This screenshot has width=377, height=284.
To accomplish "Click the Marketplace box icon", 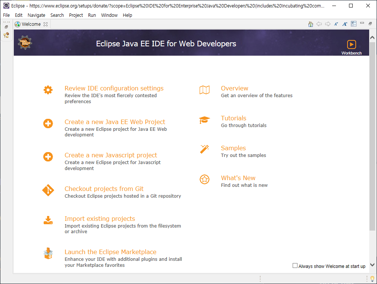I will 48,253.
